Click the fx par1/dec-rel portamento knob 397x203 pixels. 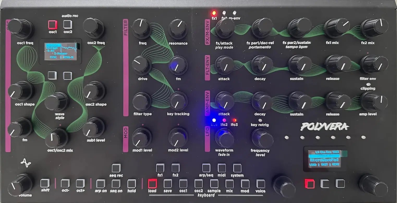[x=262, y=29]
